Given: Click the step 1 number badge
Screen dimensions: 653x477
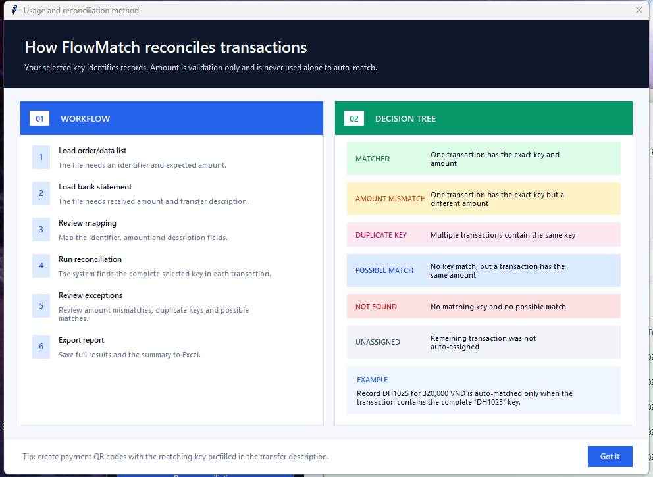Looking at the screenshot, I should point(41,157).
